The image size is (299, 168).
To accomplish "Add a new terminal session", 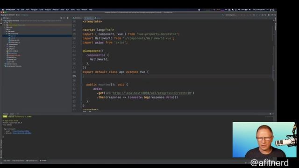I will pos(18,114).
